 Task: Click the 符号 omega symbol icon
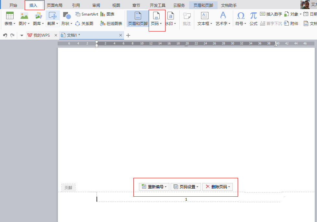click(241, 16)
